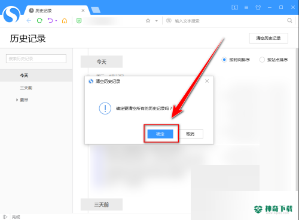The width and height of the screenshot is (299, 220).
Task: Click the 三天前 section header
Action: click(102, 204)
